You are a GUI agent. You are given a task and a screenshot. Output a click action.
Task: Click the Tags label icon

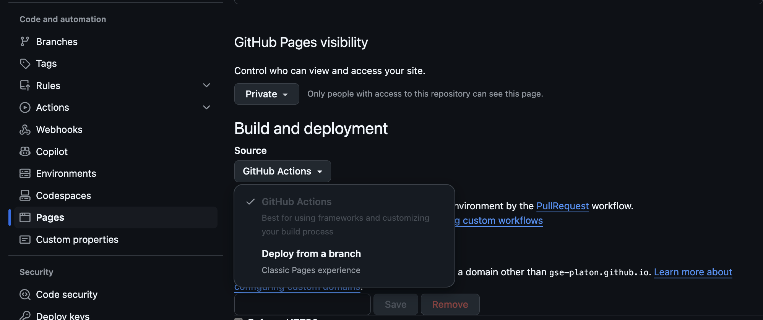pyautogui.click(x=25, y=63)
